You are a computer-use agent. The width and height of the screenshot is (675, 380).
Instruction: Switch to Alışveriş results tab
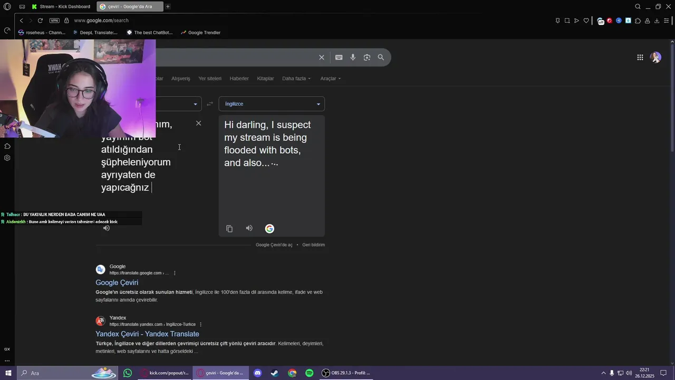180,79
